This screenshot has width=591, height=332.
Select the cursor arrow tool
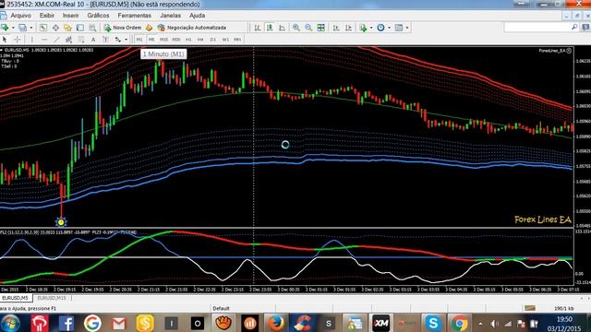click(5, 39)
